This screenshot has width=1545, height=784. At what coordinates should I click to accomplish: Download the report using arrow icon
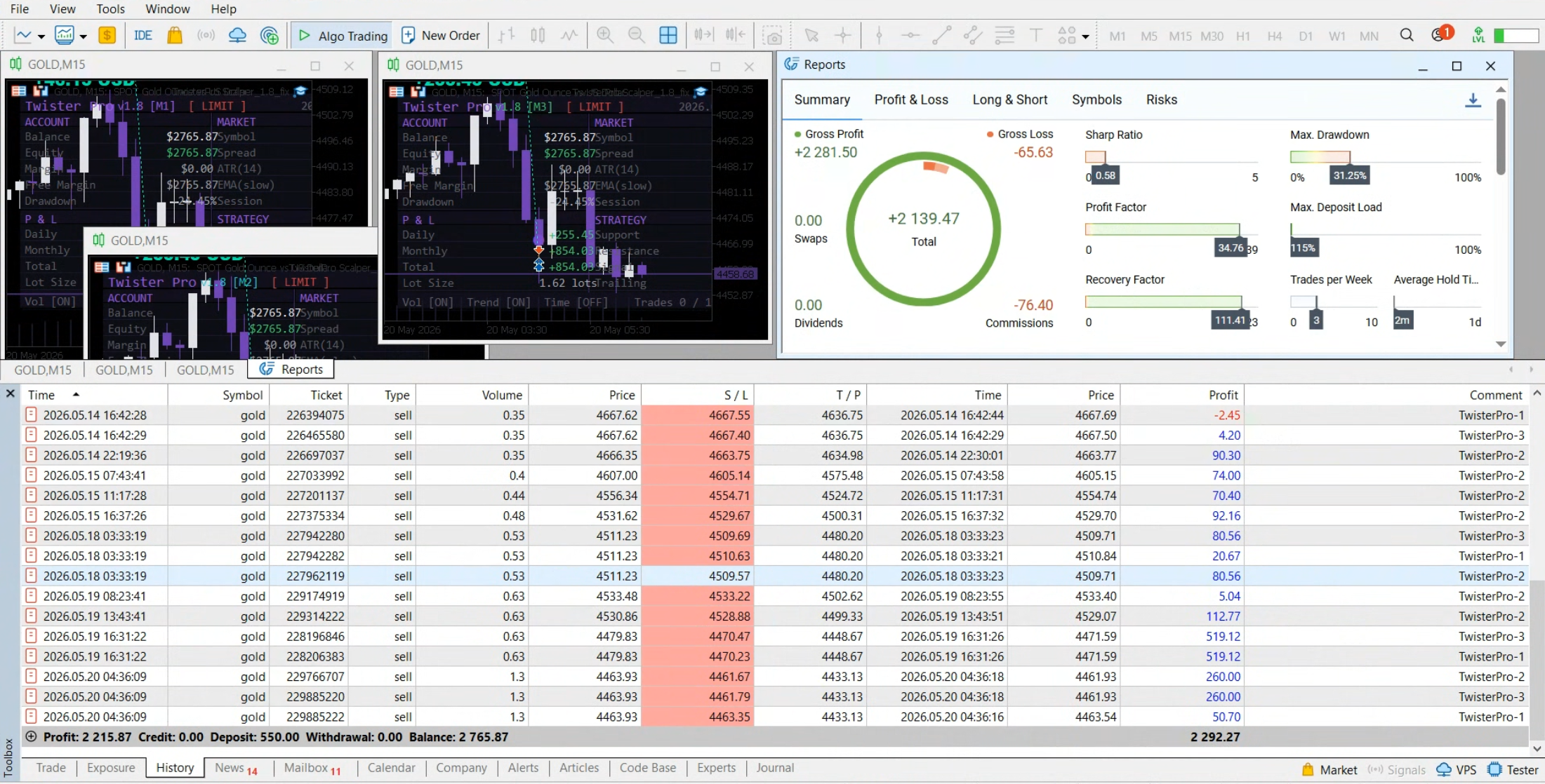pos(1473,100)
